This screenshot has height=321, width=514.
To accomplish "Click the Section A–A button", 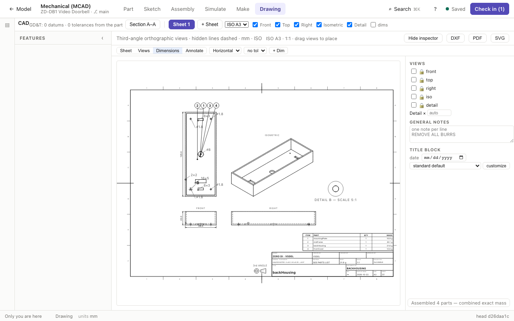I will (x=143, y=24).
